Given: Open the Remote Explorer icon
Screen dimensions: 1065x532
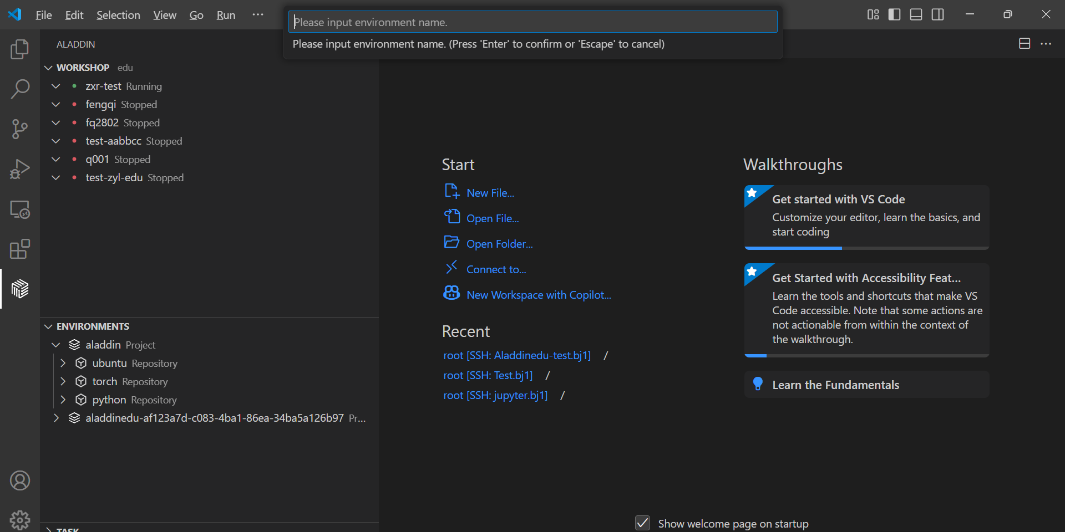Looking at the screenshot, I should 19,209.
